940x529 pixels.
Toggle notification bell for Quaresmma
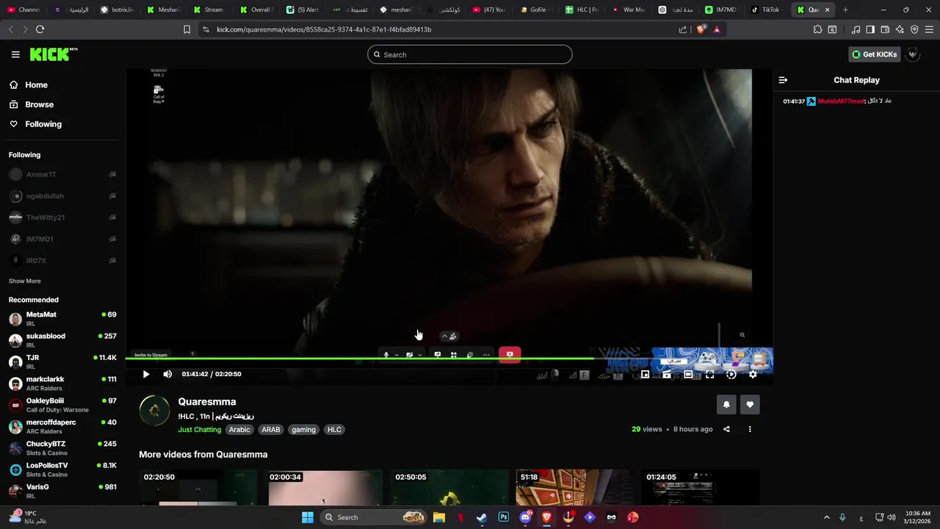click(726, 404)
